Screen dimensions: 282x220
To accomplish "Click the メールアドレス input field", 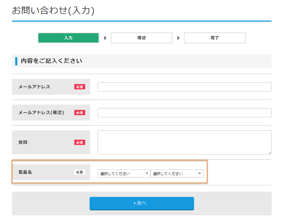I will (184, 87).
